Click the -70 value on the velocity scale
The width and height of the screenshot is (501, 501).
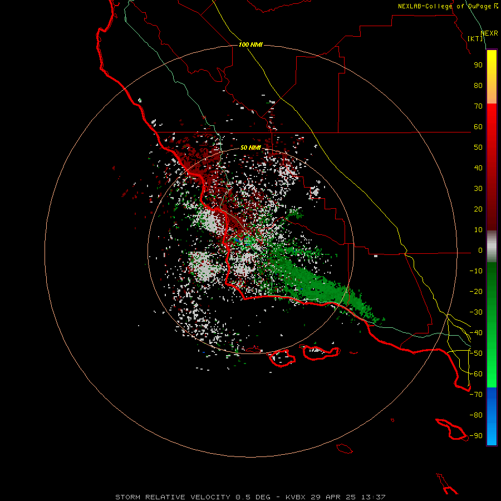[x=476, y=395]
